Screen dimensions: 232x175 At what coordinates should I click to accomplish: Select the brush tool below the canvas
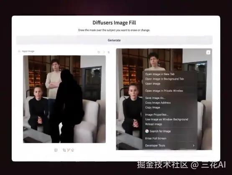69,150
